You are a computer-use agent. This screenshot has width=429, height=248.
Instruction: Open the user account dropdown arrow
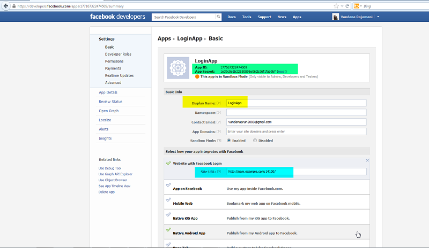coord(378,17)
